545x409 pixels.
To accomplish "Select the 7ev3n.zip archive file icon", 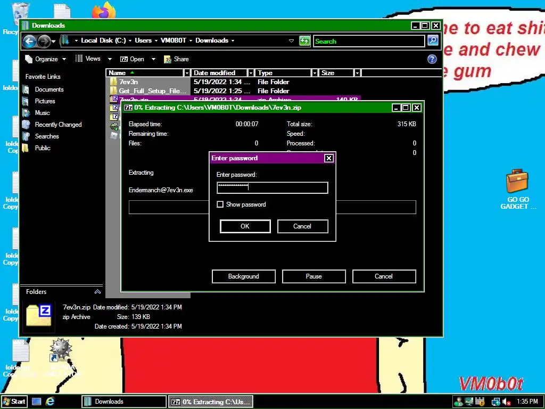I will (x=114, y=99).
